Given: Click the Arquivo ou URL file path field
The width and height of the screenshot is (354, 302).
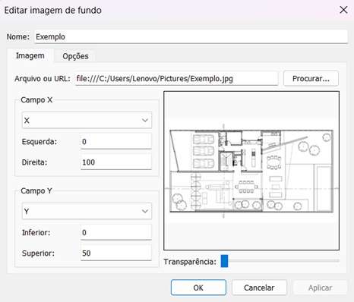Looking at the screenshot, I should click(x=176, y=79).
